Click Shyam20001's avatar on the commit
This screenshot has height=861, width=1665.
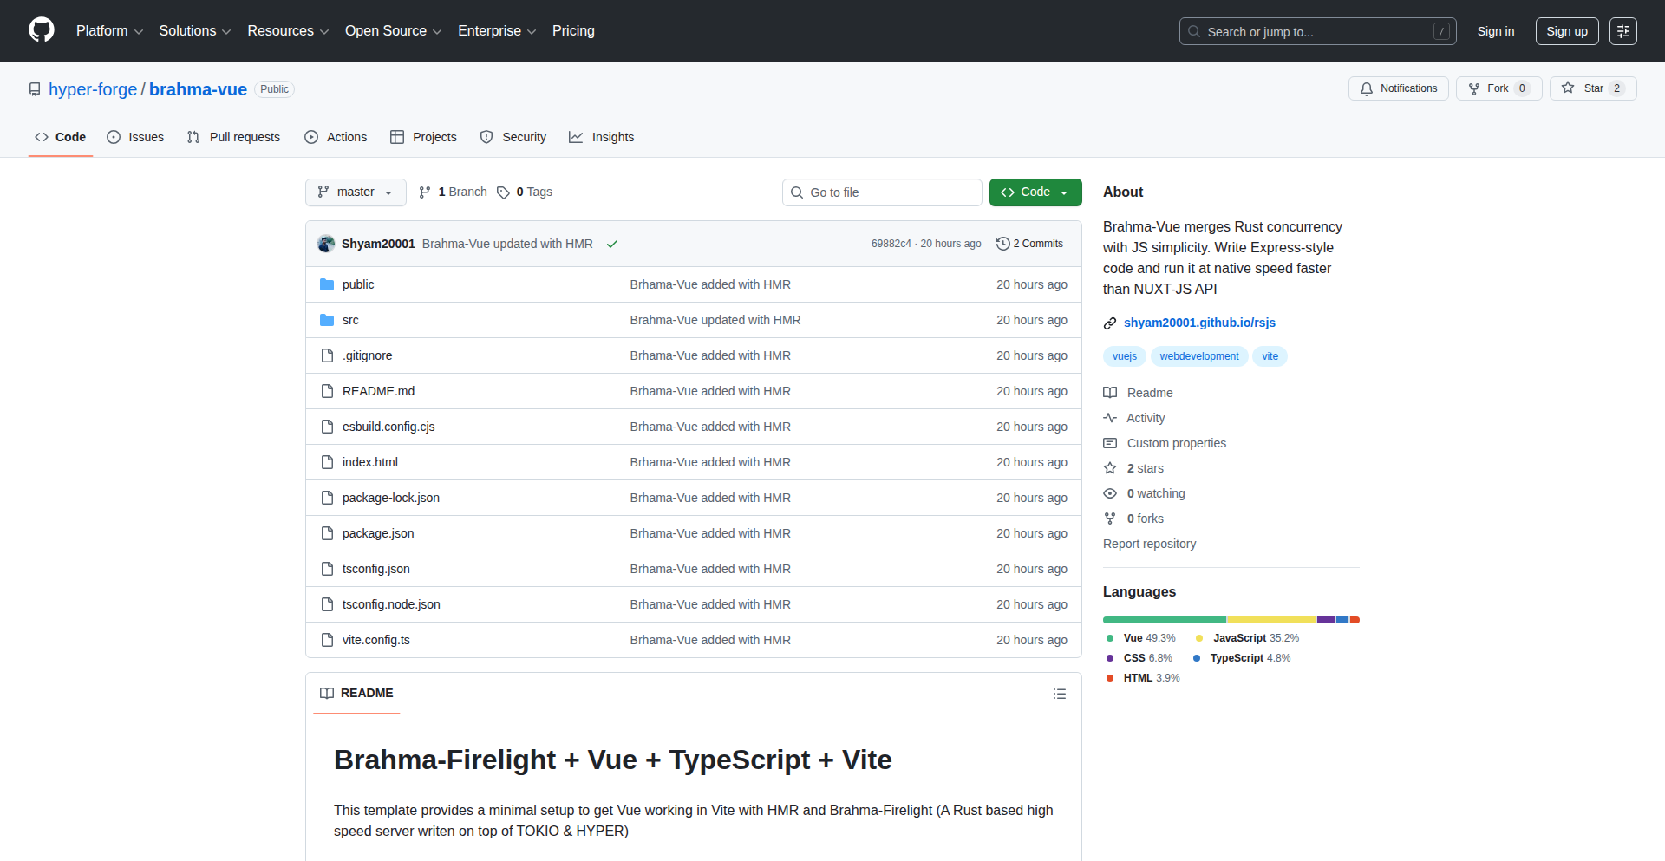[x=326, y=244]
